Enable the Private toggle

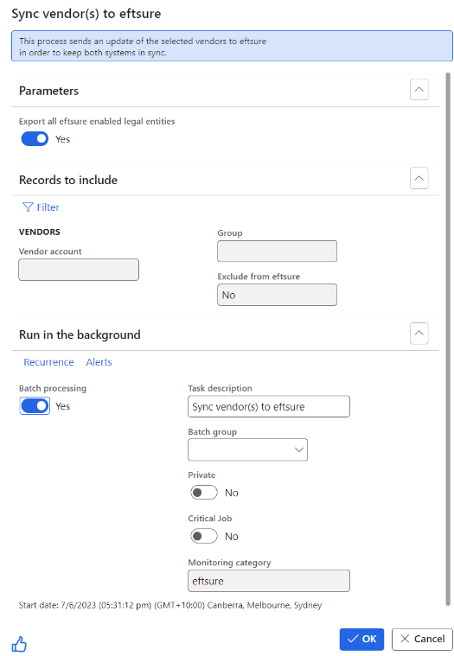(x=204, y=493)
